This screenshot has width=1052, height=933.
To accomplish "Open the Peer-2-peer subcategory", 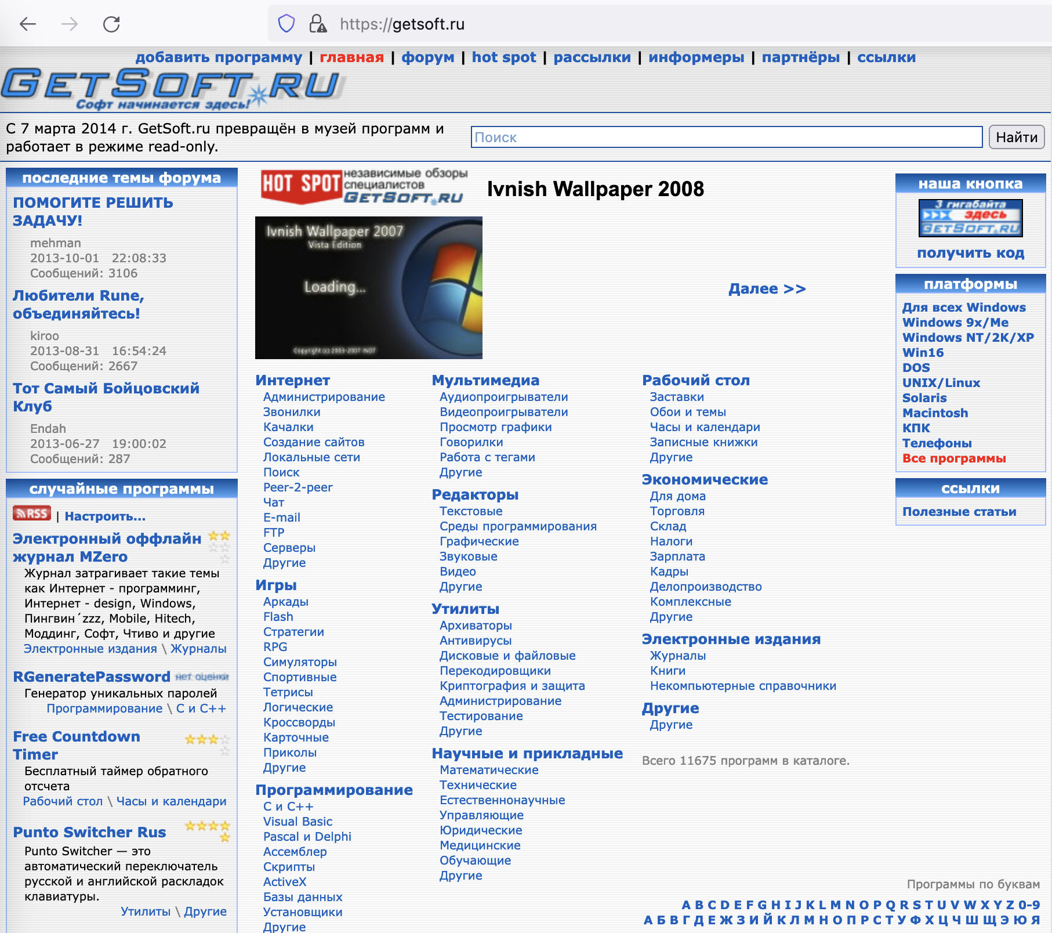I will coord(298,487).
